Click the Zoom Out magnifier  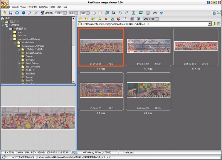coord(36,13)
